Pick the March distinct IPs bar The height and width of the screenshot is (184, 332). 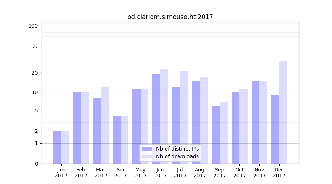click(97, 131)
